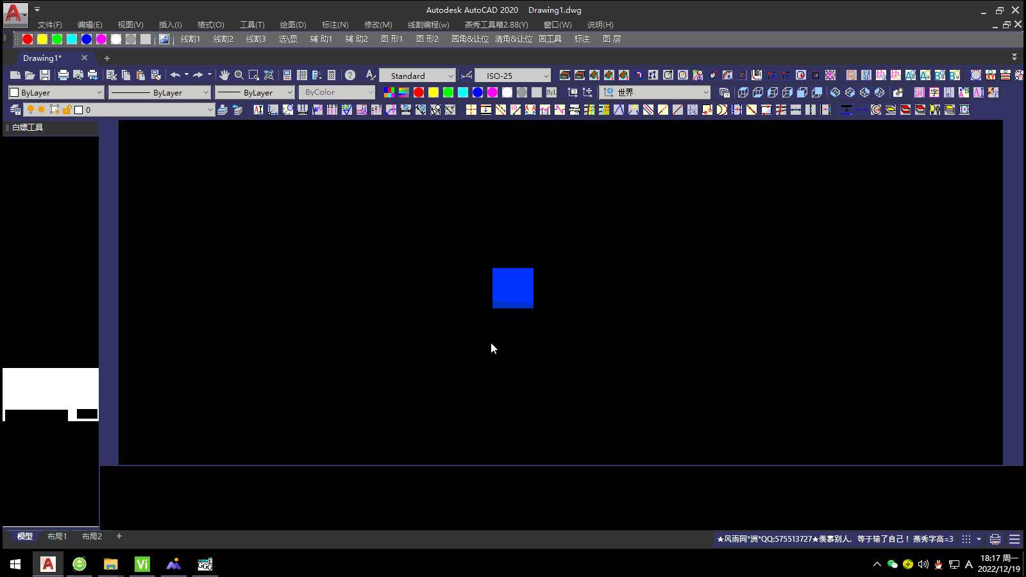Open the 文件(F) menu
This screenshot has height=577, width=1026.
coord(50,25)
